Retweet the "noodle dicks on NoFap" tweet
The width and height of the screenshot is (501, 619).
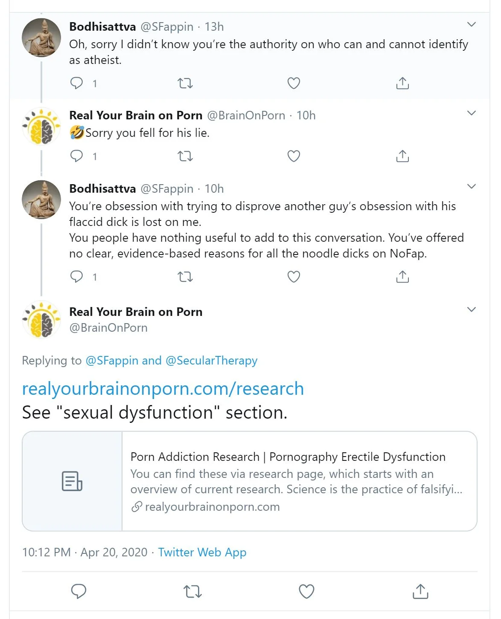[x=185, y=277]
